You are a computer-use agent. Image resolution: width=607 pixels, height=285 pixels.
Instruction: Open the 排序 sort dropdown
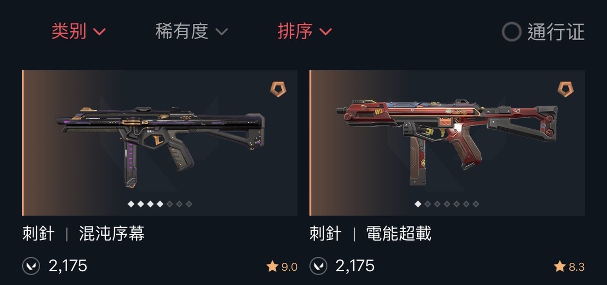305,31
